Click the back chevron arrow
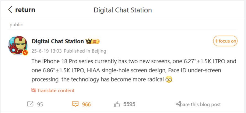Screen dimensions: 246x113 pos(10,10)
